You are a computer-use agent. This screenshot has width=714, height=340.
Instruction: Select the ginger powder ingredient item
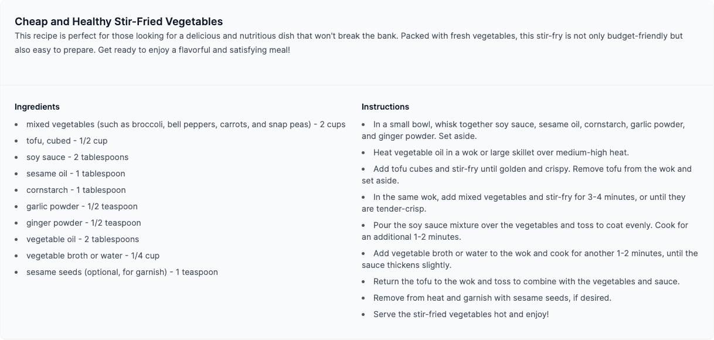tap(84, 223)
